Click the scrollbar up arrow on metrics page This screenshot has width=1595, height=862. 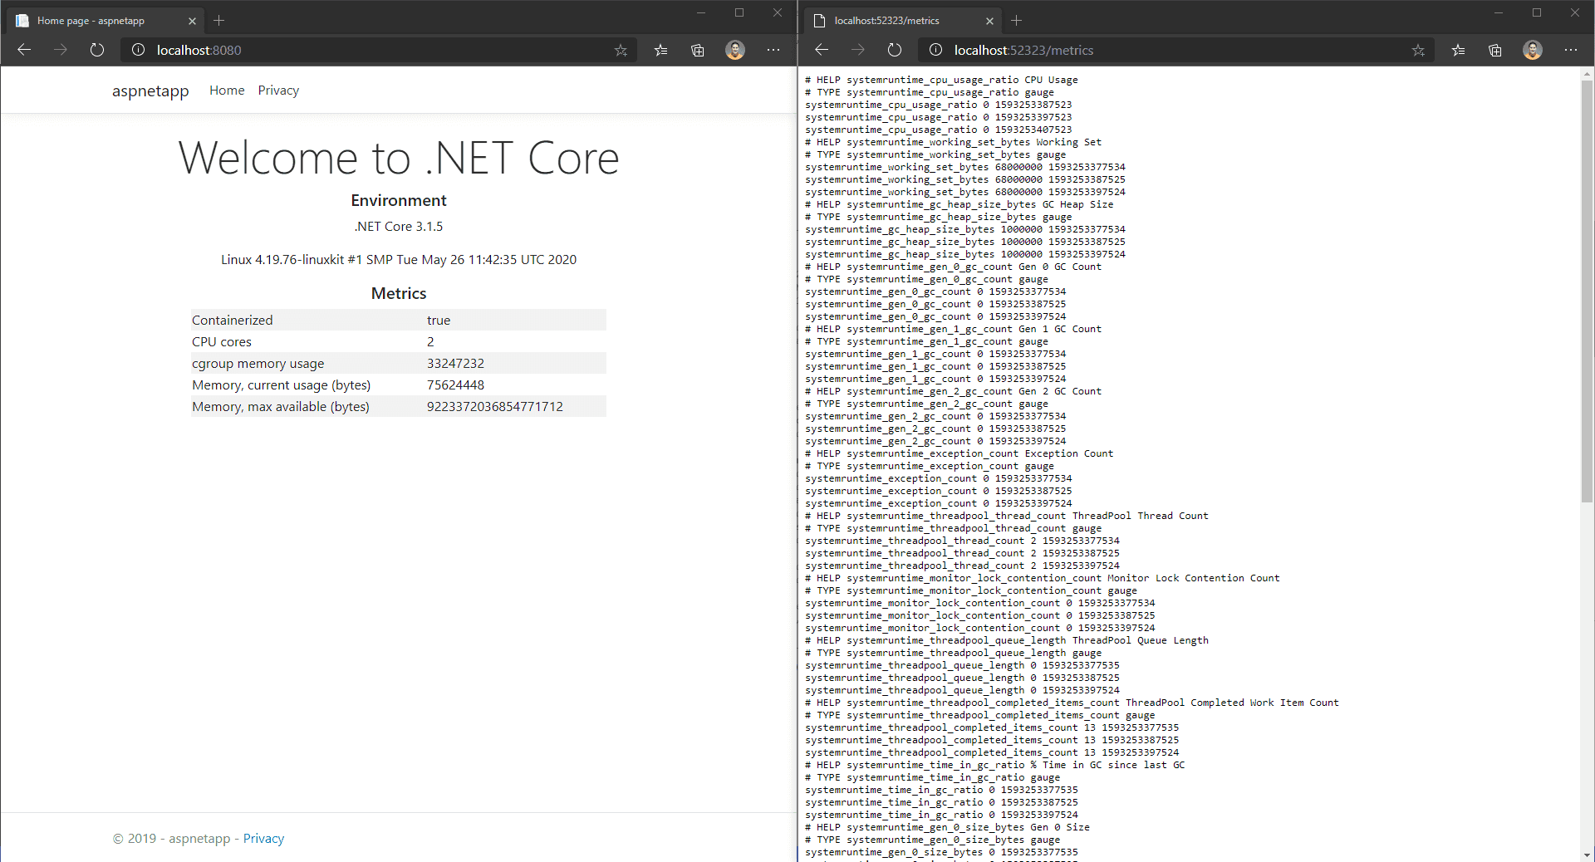[1587, 73]
